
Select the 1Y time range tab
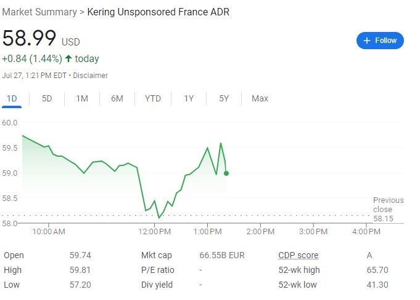pos(189,98)
